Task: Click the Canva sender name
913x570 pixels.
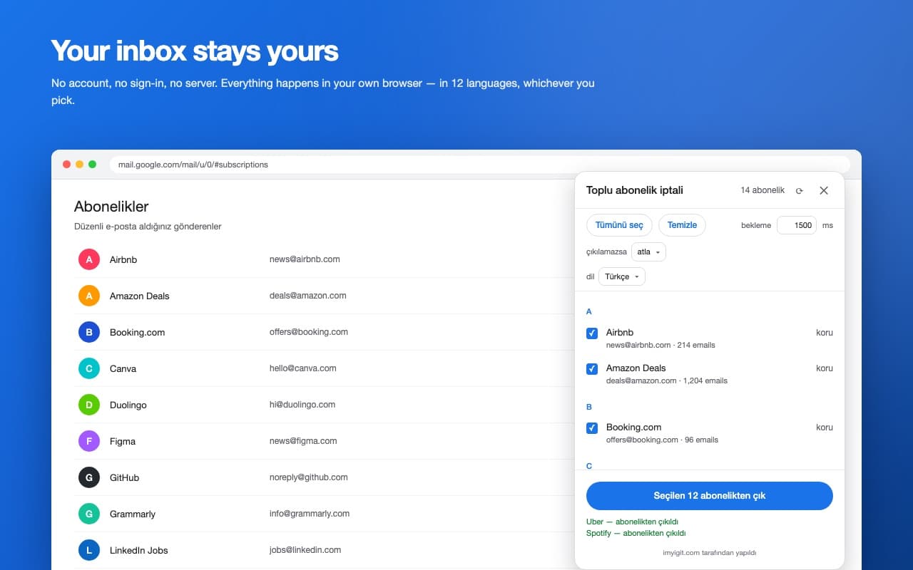Action: point(123,369)
